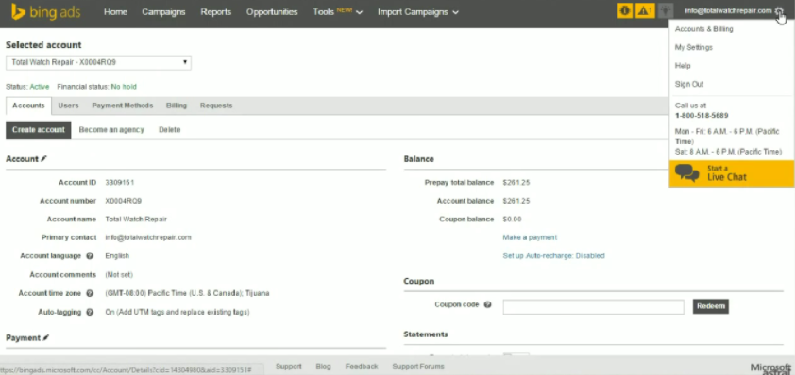Image resolution: width=795 pixels, height=375 pixels.
Task: Switch to the Billing tab
Action: (x=177, y=106)
